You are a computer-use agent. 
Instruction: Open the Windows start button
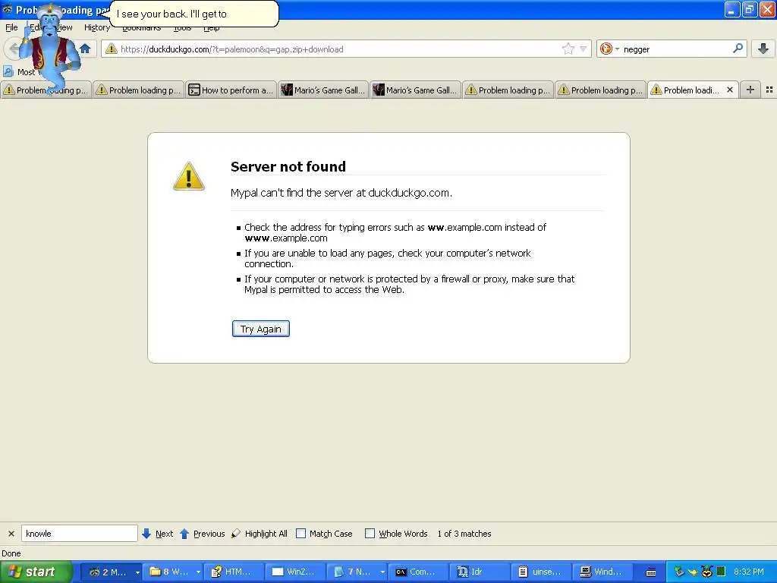click(x=36, y=572)
